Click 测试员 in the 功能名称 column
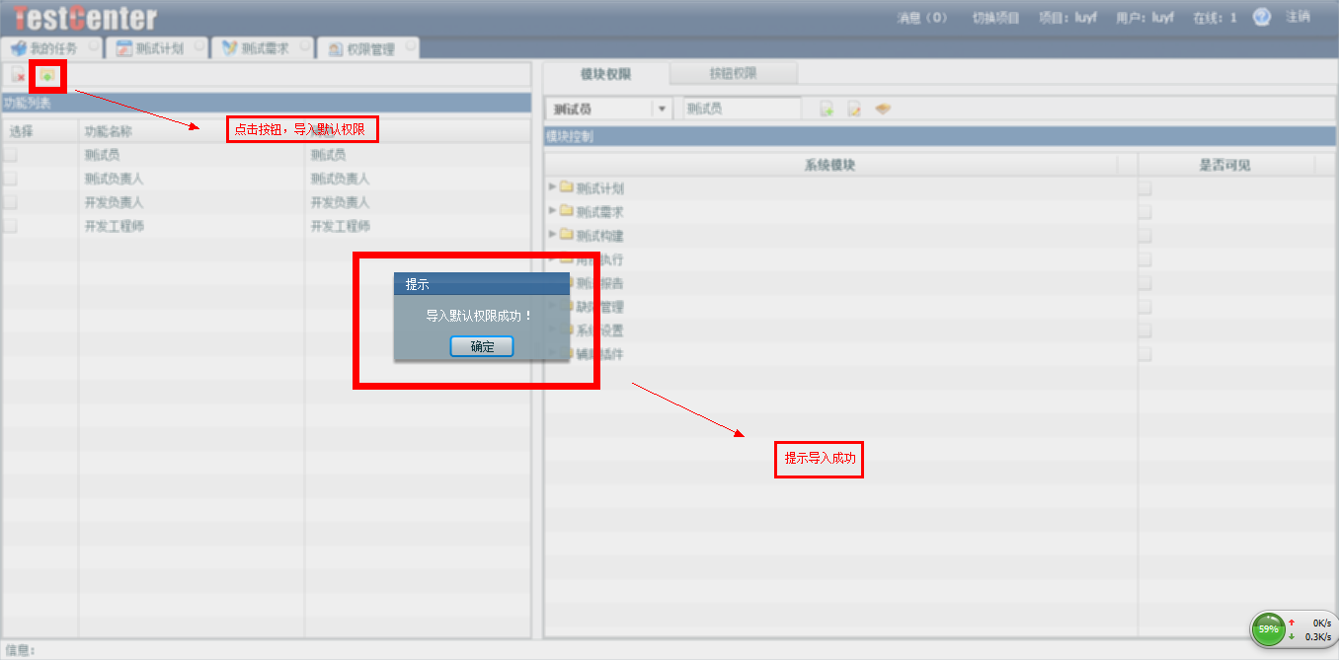1339x660 pixels. coord(103,155)
